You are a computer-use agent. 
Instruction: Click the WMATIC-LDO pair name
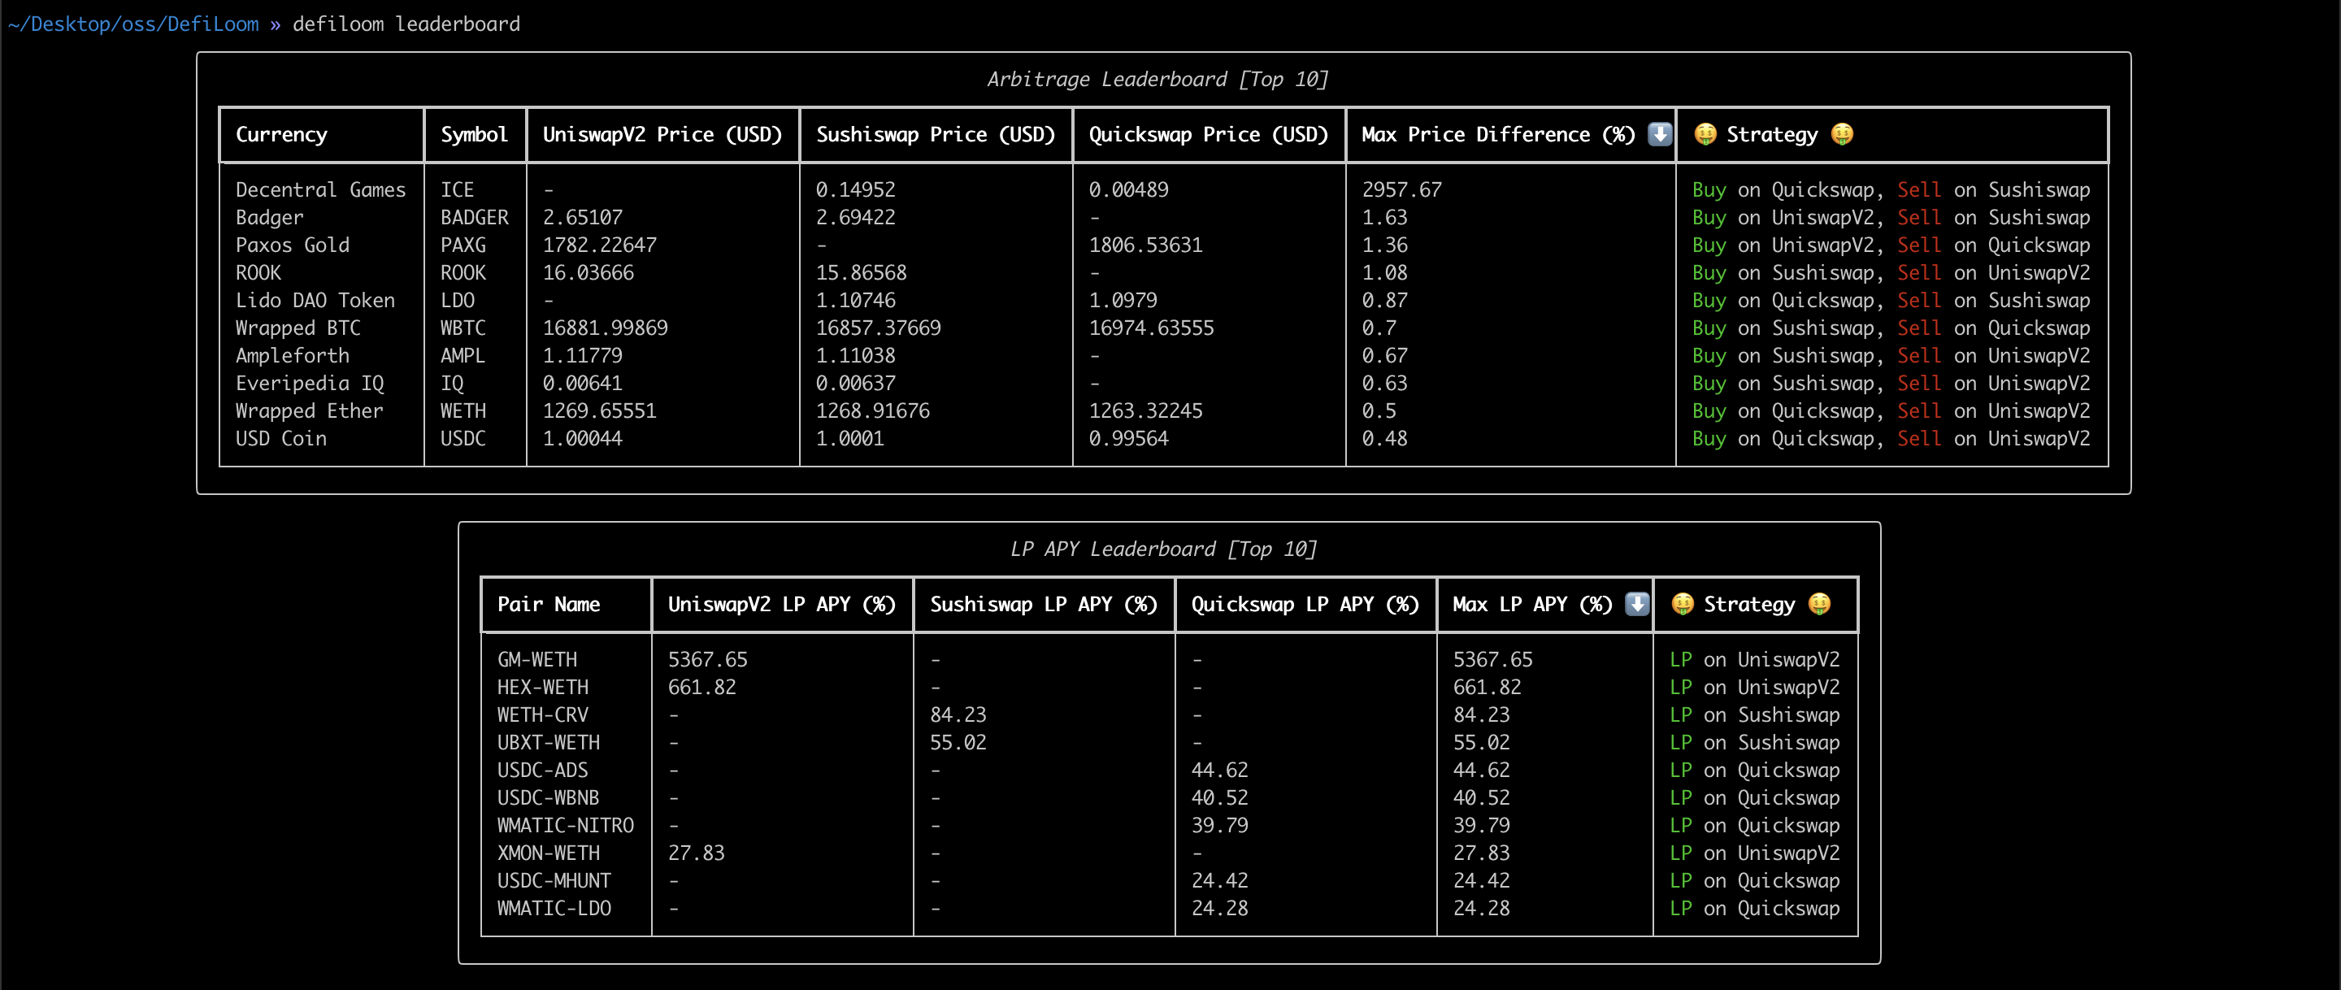(x=554, y=908)
